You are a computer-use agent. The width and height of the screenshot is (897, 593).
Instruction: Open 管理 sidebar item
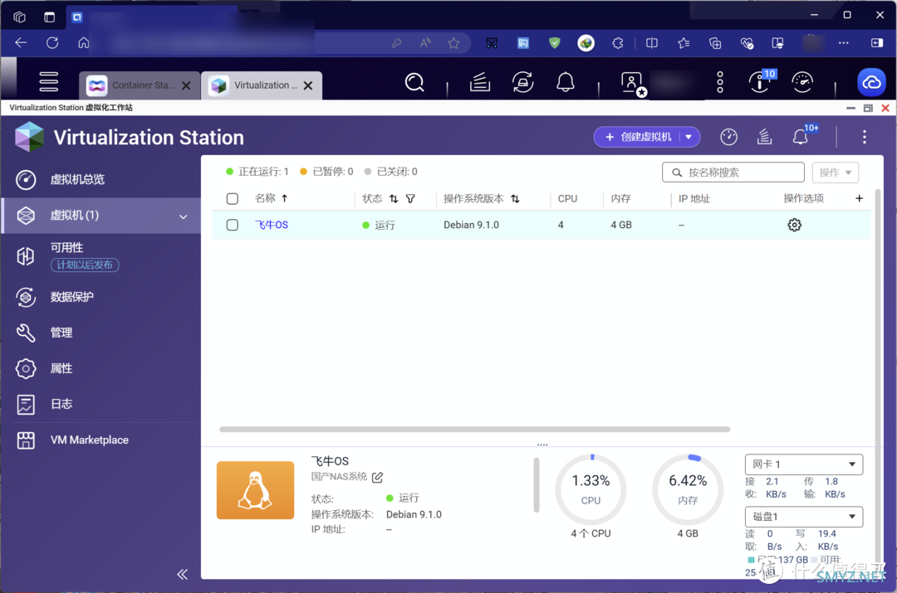click(102, 333)
